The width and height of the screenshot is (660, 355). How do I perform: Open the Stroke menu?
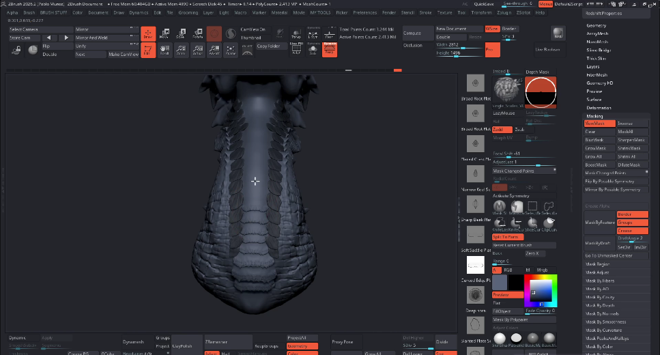click(x=425, y=13)
